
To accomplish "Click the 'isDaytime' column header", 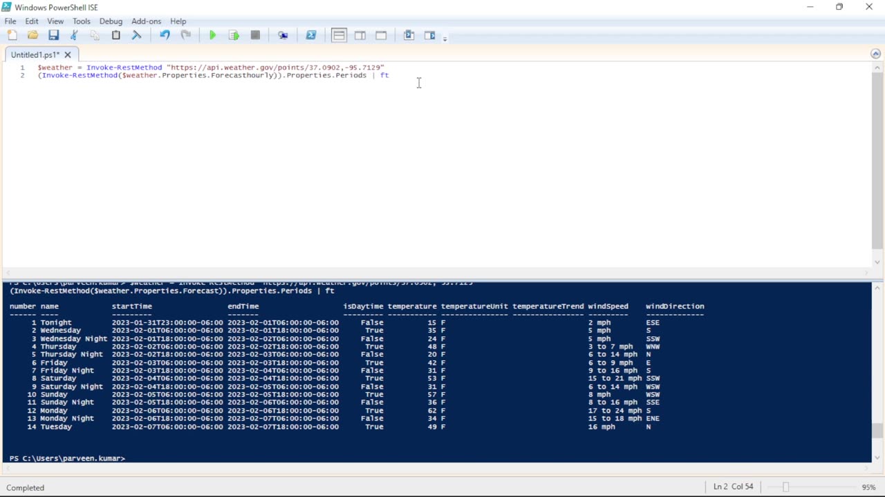I will pos(363,306).
